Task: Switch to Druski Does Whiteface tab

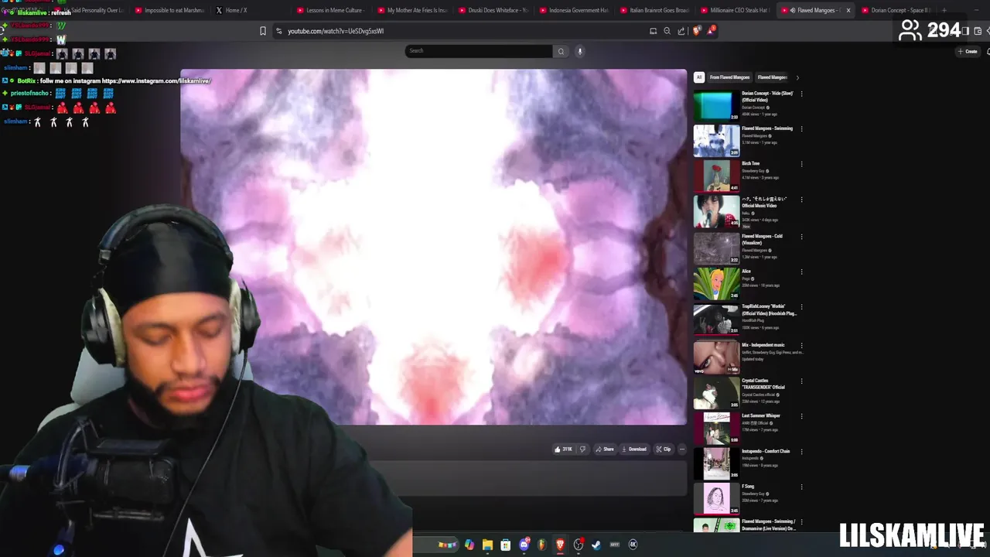Action: (x=493, y=10)
